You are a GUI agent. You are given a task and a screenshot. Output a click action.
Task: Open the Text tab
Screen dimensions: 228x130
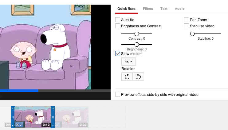[x=164, y=9]
